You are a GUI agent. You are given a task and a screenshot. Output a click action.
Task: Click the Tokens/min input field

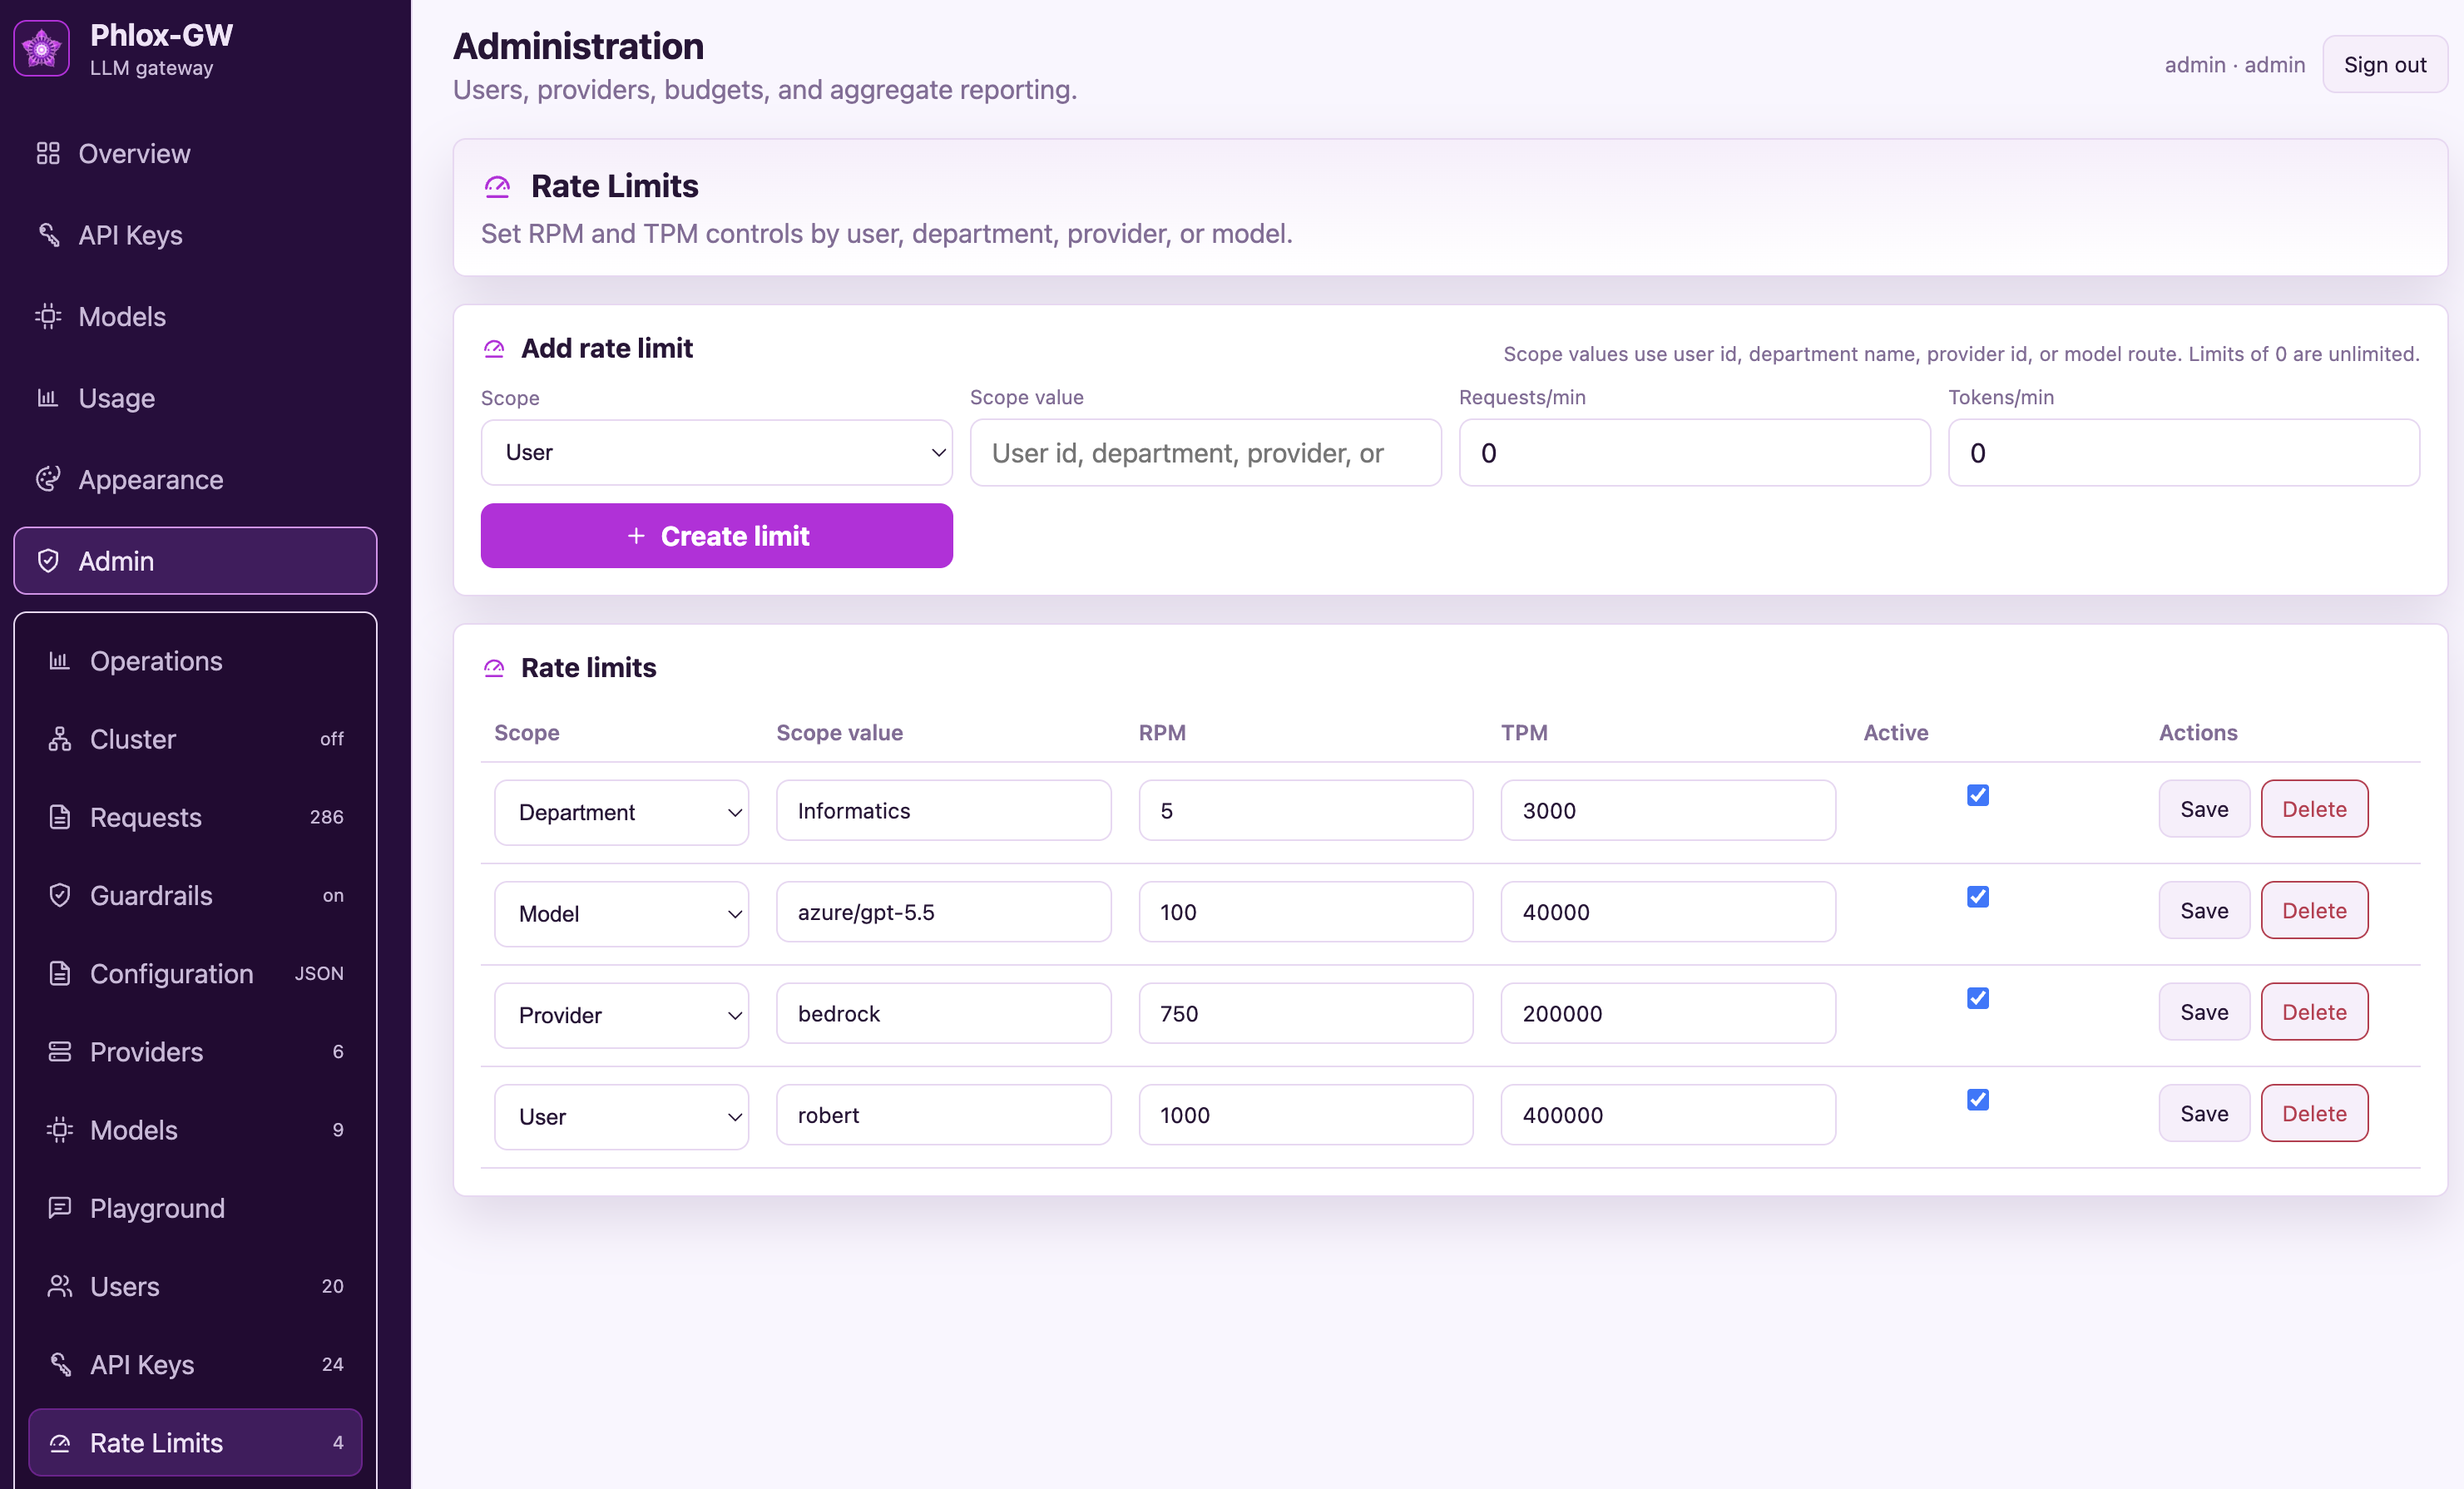2183,452
